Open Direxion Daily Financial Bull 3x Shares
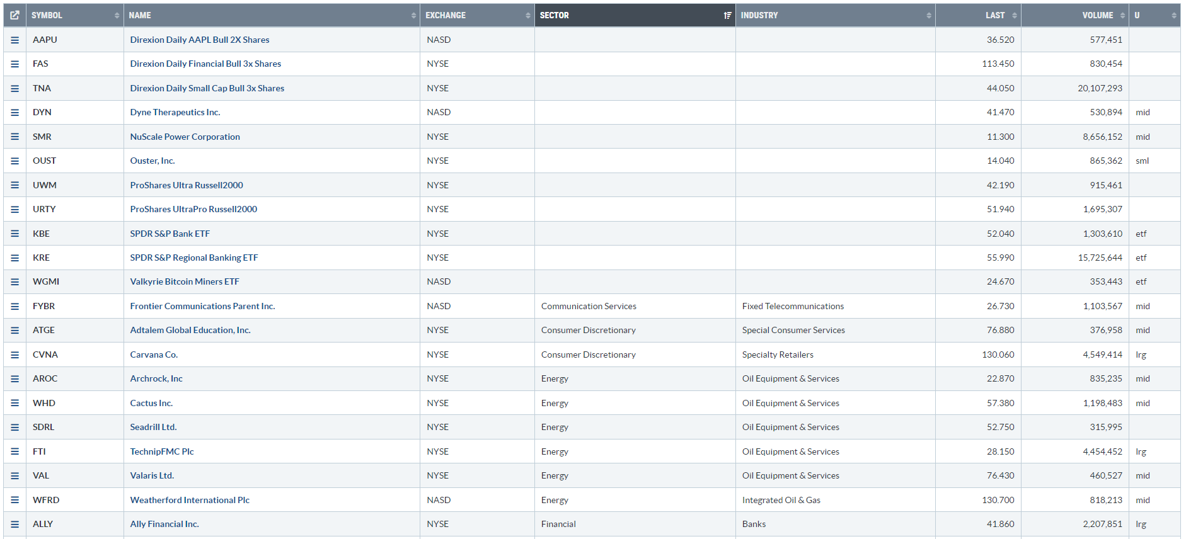This screenshot has width=1186, height=539. click(205, 64)
